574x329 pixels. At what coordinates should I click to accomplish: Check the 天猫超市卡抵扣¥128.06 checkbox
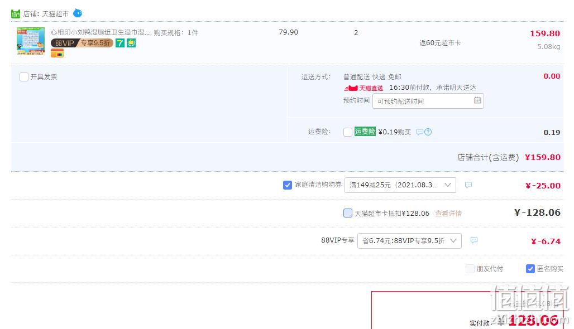click(348, 213)
